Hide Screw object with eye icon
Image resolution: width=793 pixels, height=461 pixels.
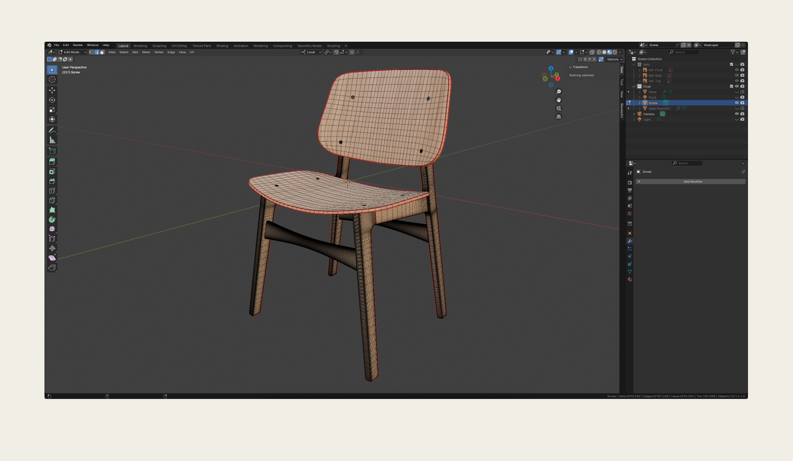tap(737, 103)
